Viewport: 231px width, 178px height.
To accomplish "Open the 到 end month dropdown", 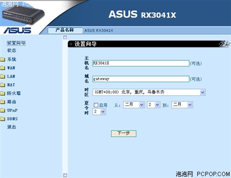I will click(182, 104).
